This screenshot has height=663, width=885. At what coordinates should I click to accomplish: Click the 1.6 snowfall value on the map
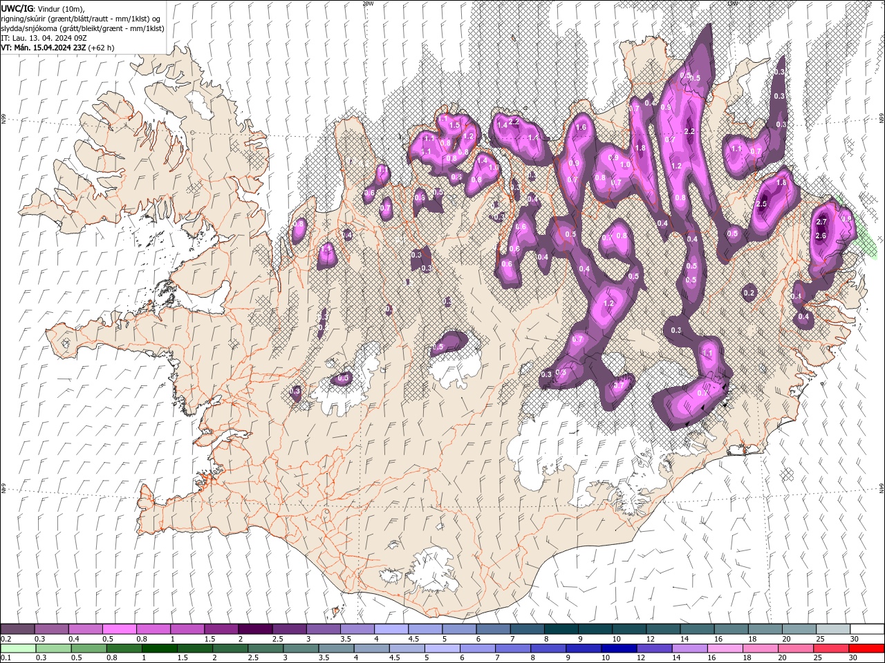tap(581, 127)
